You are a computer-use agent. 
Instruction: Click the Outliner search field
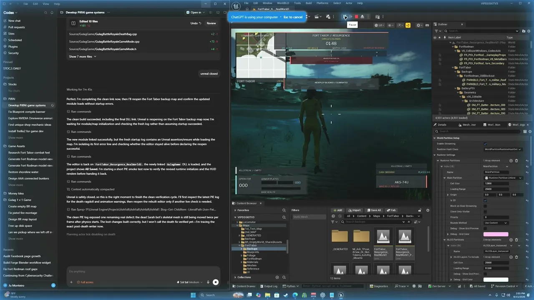point(482,31)
